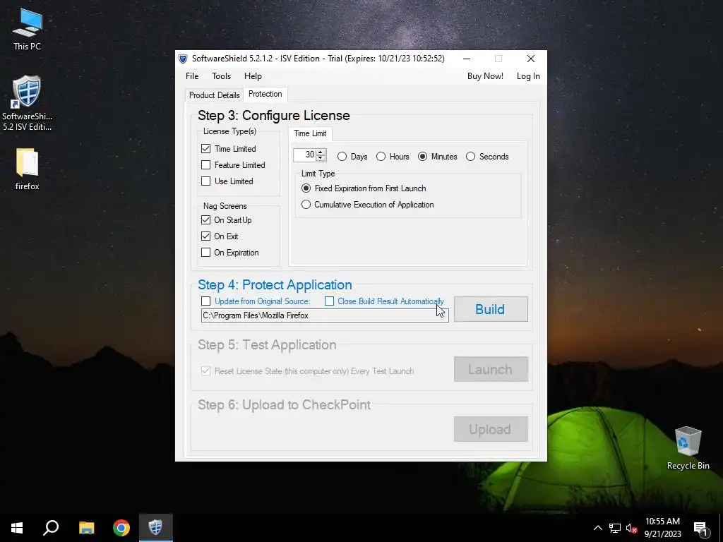Image resolution: width=723 pixels, height=542 pixels.
Task: Select the Days time unit
Action: click(x=342, y=157)
